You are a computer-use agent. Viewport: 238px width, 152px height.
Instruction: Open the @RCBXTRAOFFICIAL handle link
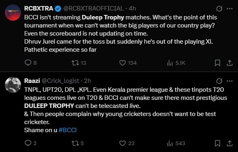93,8
